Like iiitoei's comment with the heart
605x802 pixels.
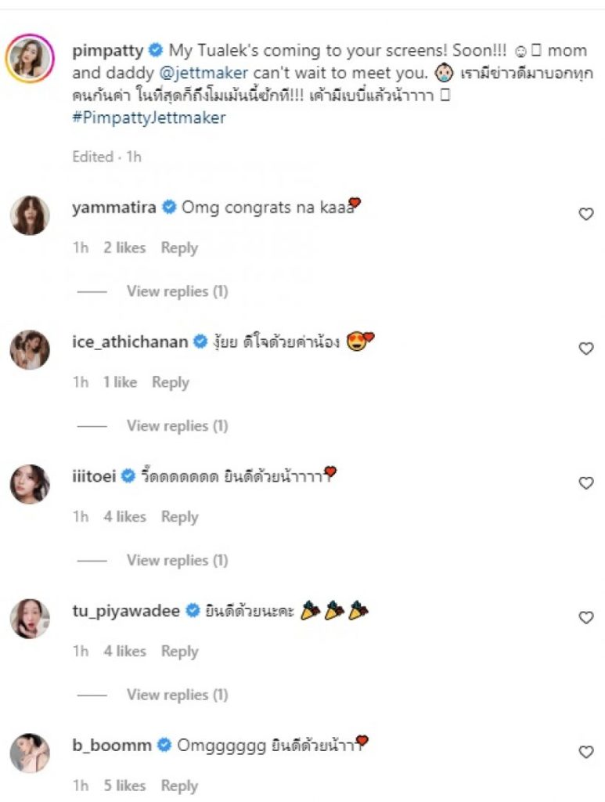pyautogui.click(x=586, y=483)
